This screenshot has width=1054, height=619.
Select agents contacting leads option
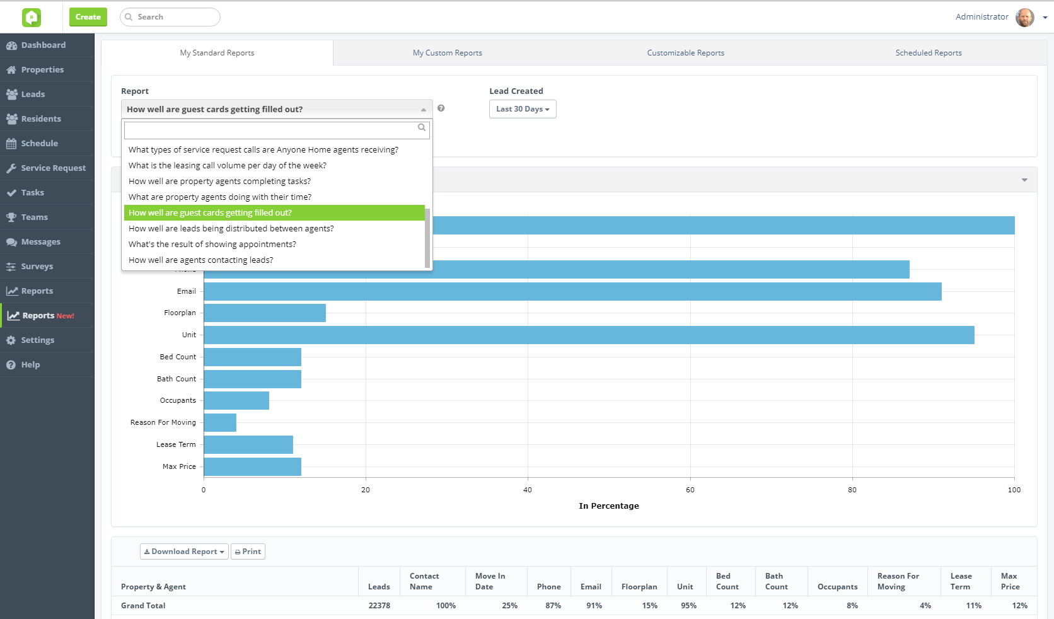[274, 260]
